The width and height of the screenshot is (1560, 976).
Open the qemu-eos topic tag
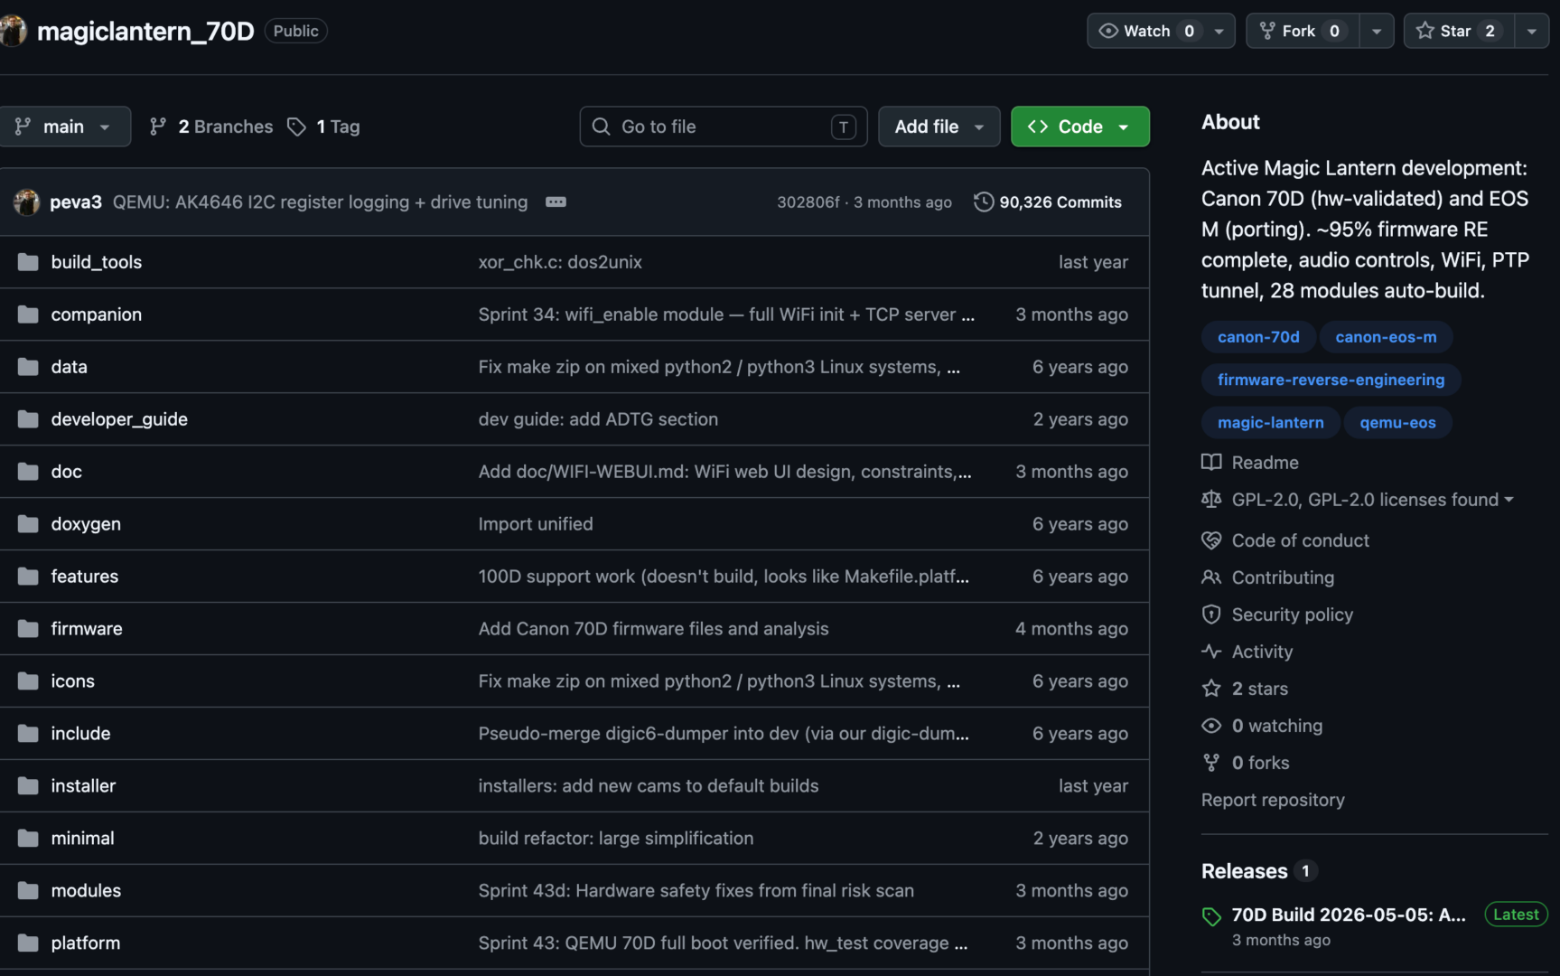point(1397,422)
